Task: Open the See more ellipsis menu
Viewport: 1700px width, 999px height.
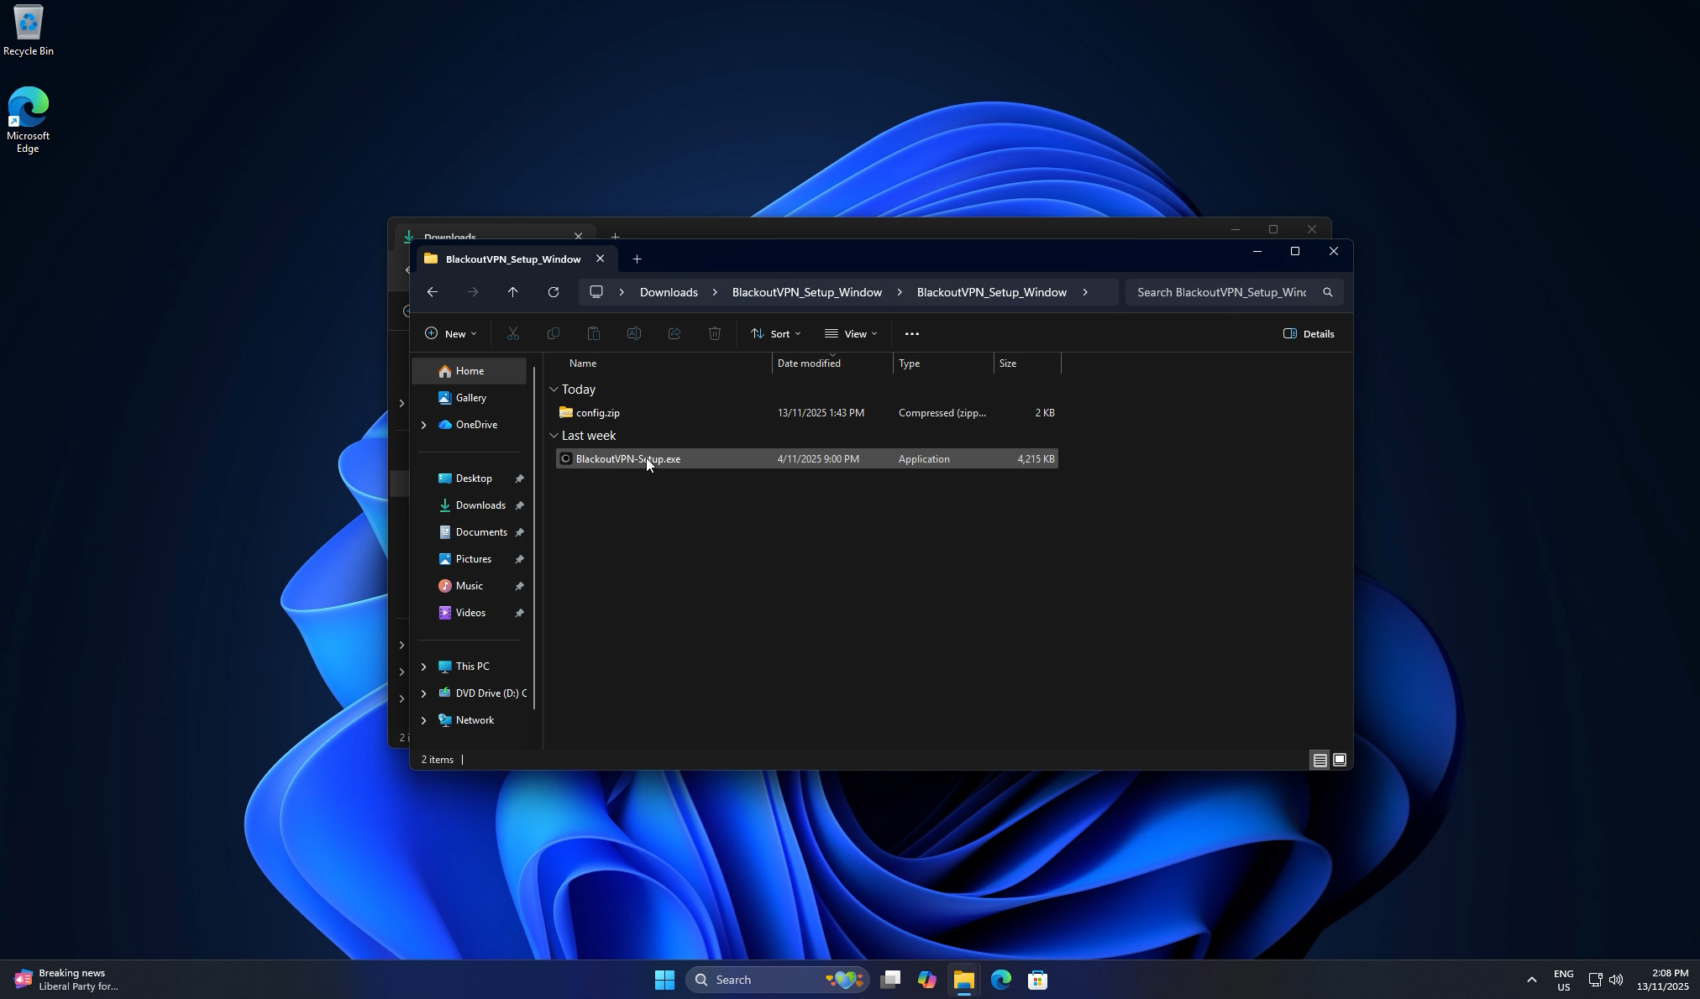Action: point(912,333)
